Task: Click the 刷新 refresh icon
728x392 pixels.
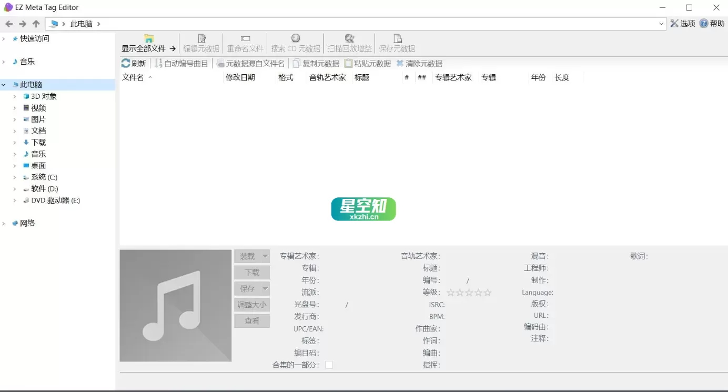Action: point(134,63)
